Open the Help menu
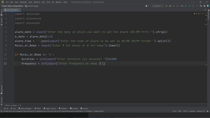This screenshot has width=210, height=118. (x=65, y=2)
